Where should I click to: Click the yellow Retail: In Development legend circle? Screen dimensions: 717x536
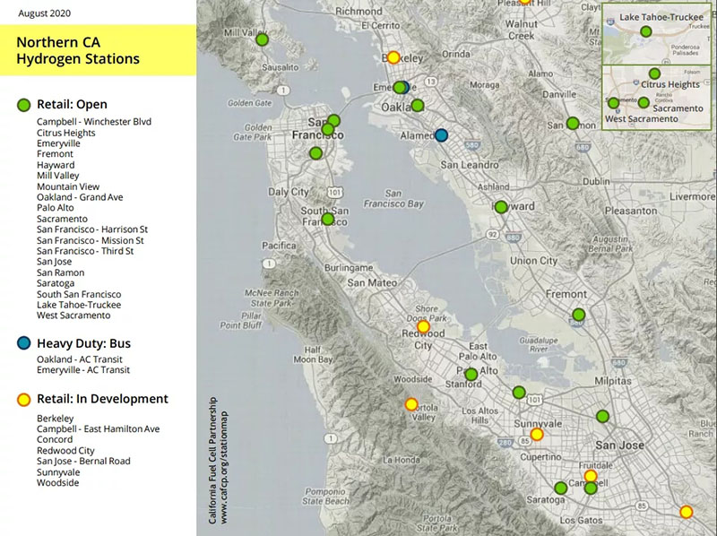tap(25, 399)
